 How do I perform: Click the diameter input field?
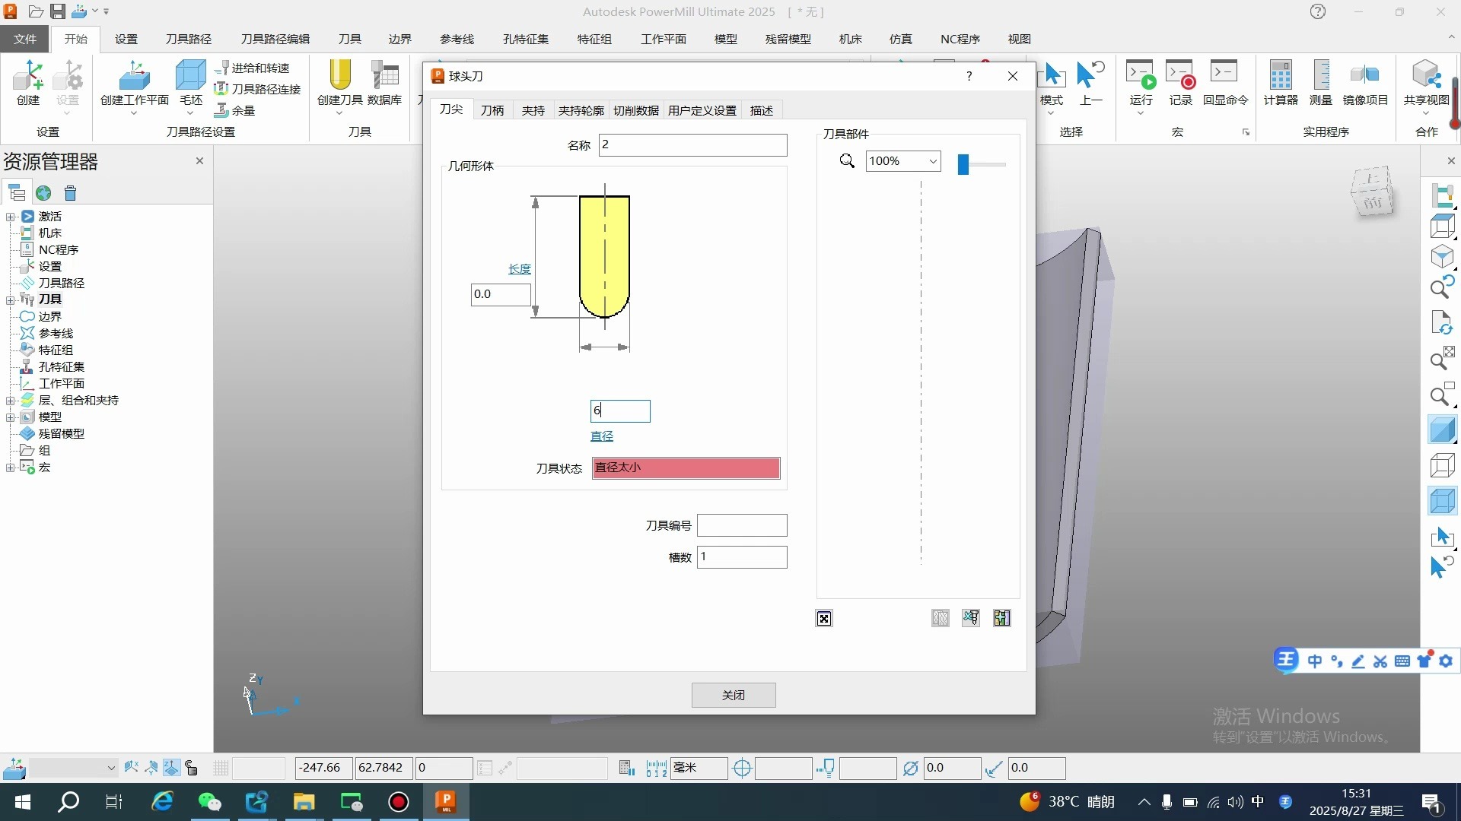620,411
